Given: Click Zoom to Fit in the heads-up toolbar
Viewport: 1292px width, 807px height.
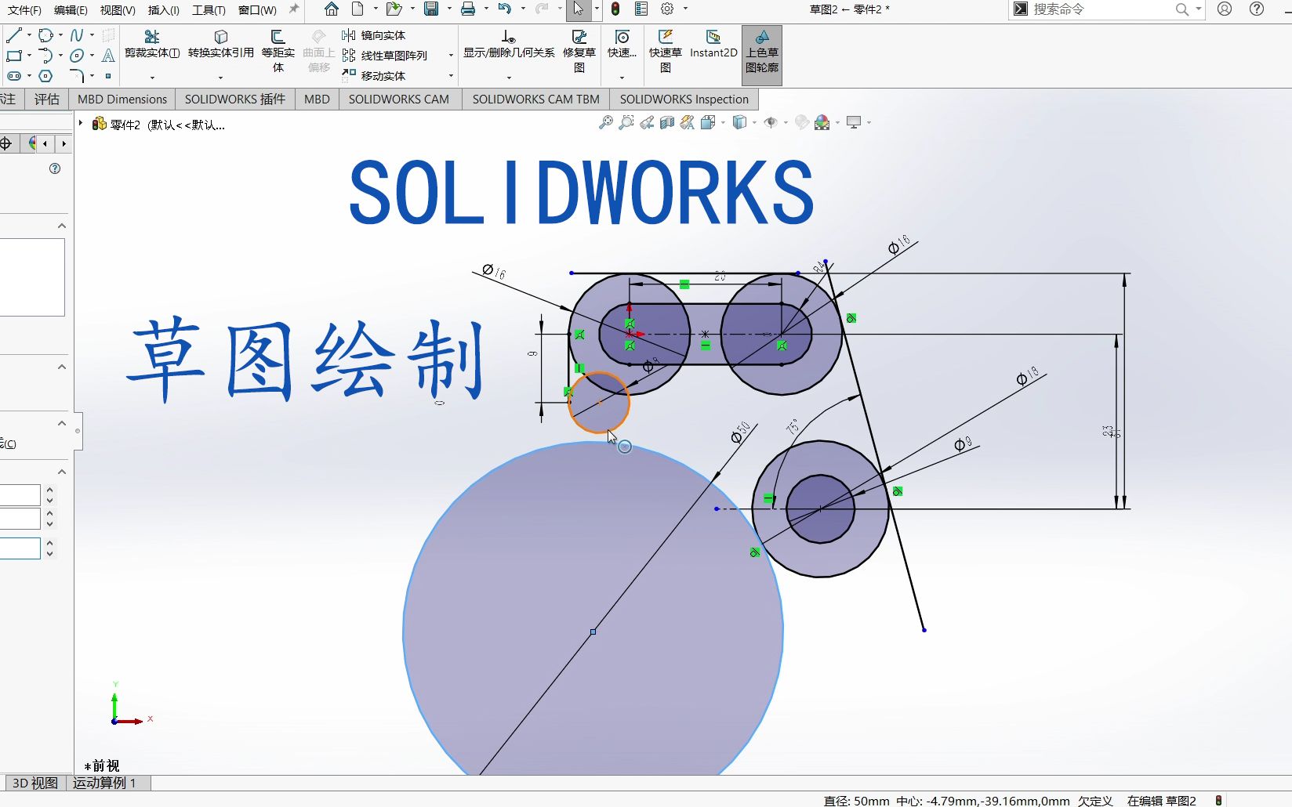Looking at the screenshot, I should coord(607,122).
